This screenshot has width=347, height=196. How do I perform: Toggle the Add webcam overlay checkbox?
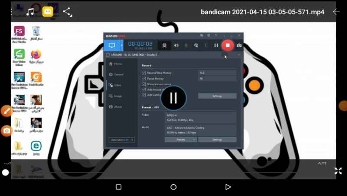[x=144, y=95]
